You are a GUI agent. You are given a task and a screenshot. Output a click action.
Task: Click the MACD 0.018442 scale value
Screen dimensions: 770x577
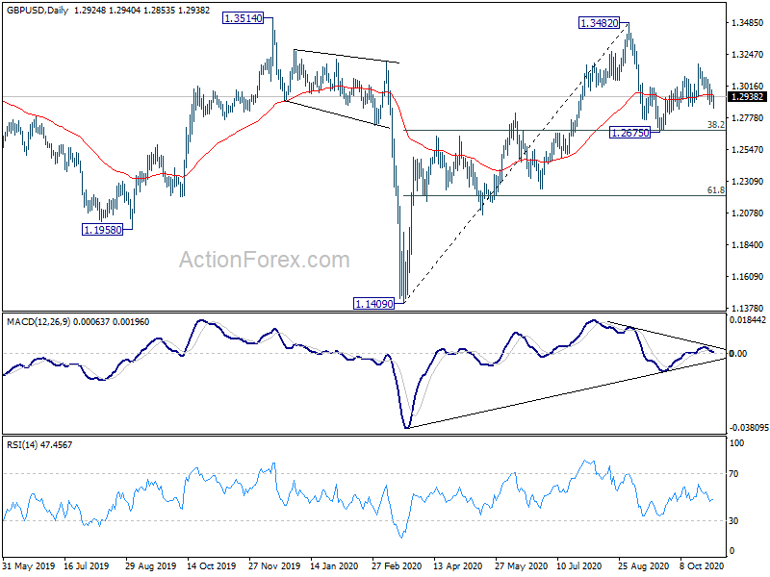point(748,320)
